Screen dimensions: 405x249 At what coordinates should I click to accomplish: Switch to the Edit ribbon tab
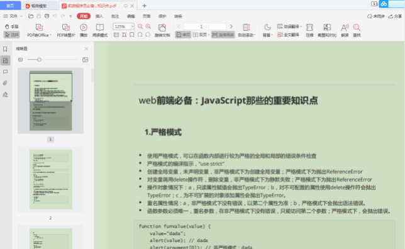(x=131, y=16)
